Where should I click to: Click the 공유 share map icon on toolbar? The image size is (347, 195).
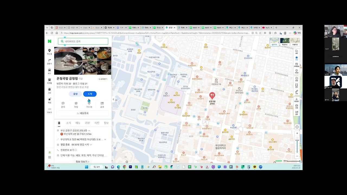(297, 113)
